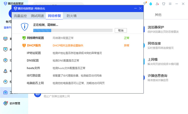Click the blue info shield icon
This screenshot has height=114, width=188.
click(x=24, y=27)
